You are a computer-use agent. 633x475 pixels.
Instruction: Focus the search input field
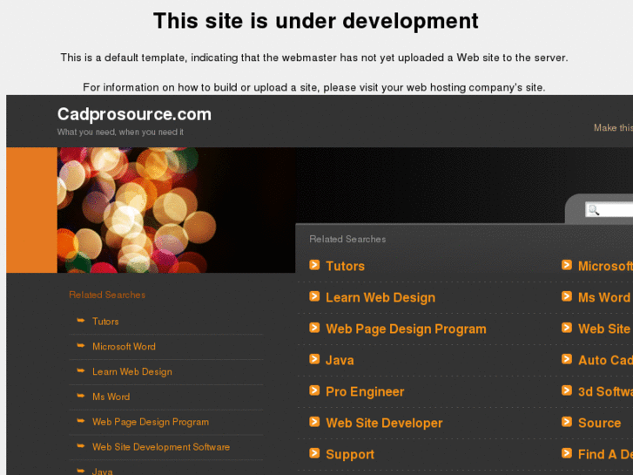[x=609, y=210]
